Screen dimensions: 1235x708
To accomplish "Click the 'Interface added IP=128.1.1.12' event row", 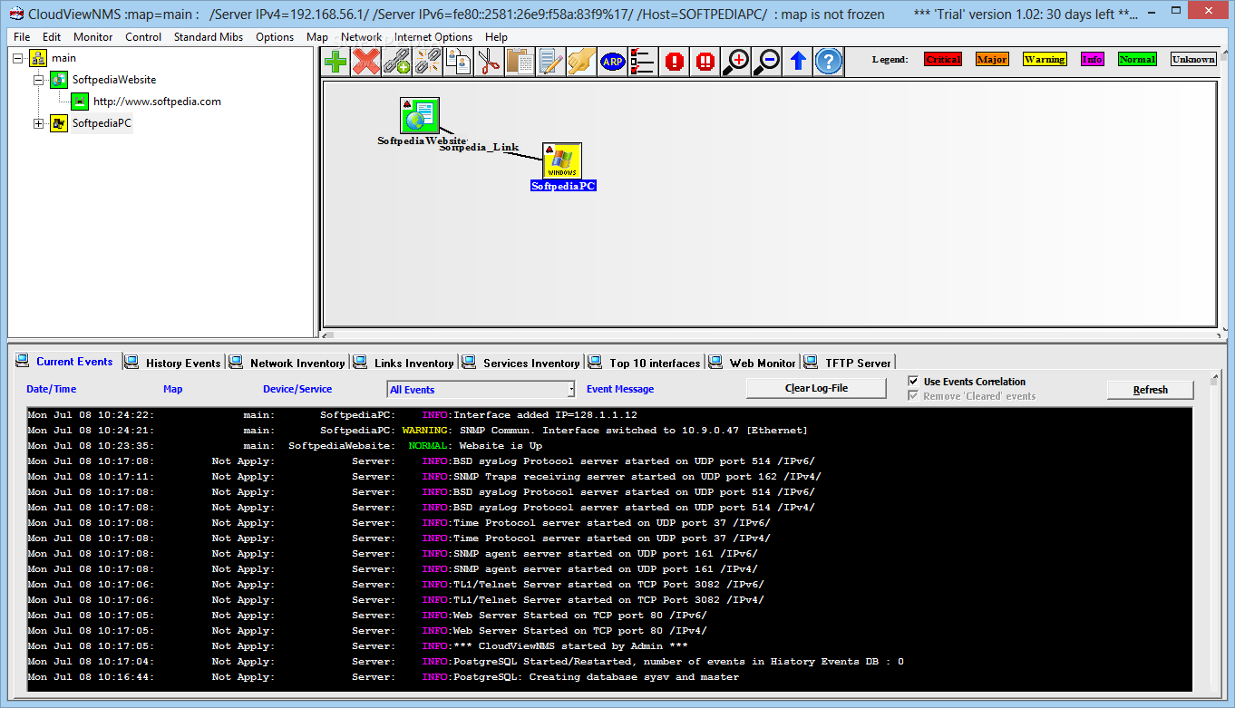I will click(609, 414).
